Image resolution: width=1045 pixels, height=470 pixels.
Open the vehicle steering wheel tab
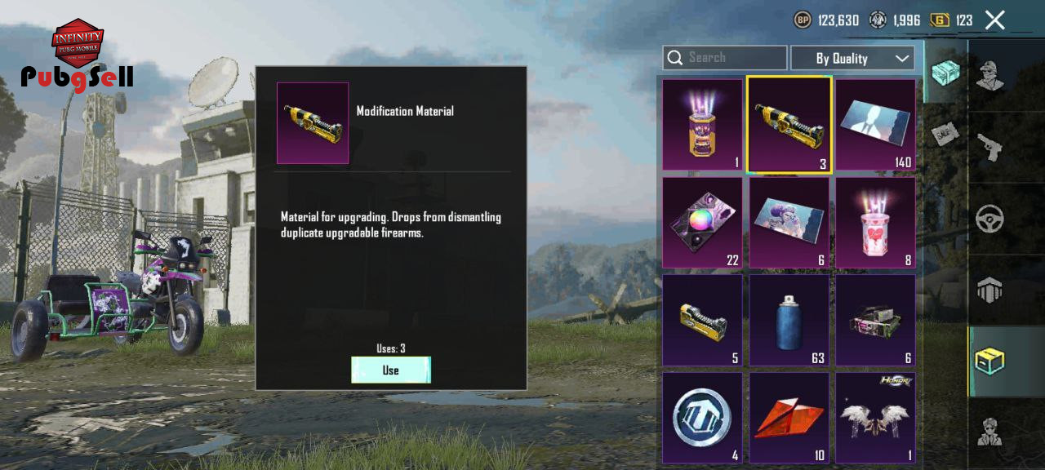click(990, 219)
